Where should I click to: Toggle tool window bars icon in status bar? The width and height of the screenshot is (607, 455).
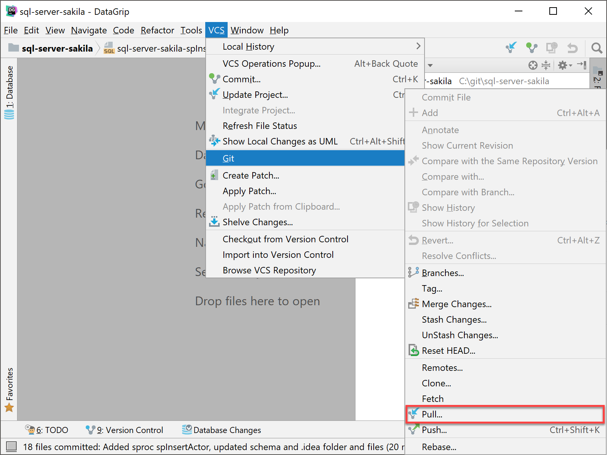[11, 447]
